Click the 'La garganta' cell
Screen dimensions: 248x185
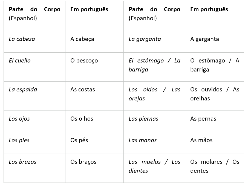(154, 42)
